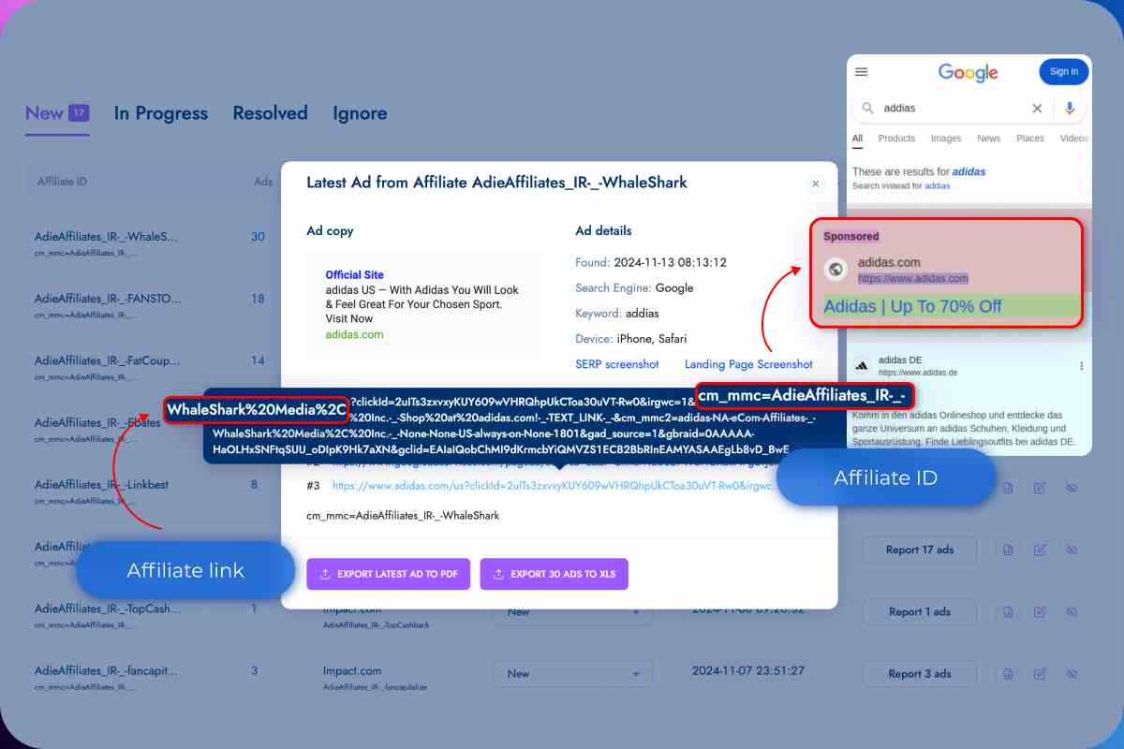
Task: Open document icon beside Report 17 ads
Action: [1008, 550]
